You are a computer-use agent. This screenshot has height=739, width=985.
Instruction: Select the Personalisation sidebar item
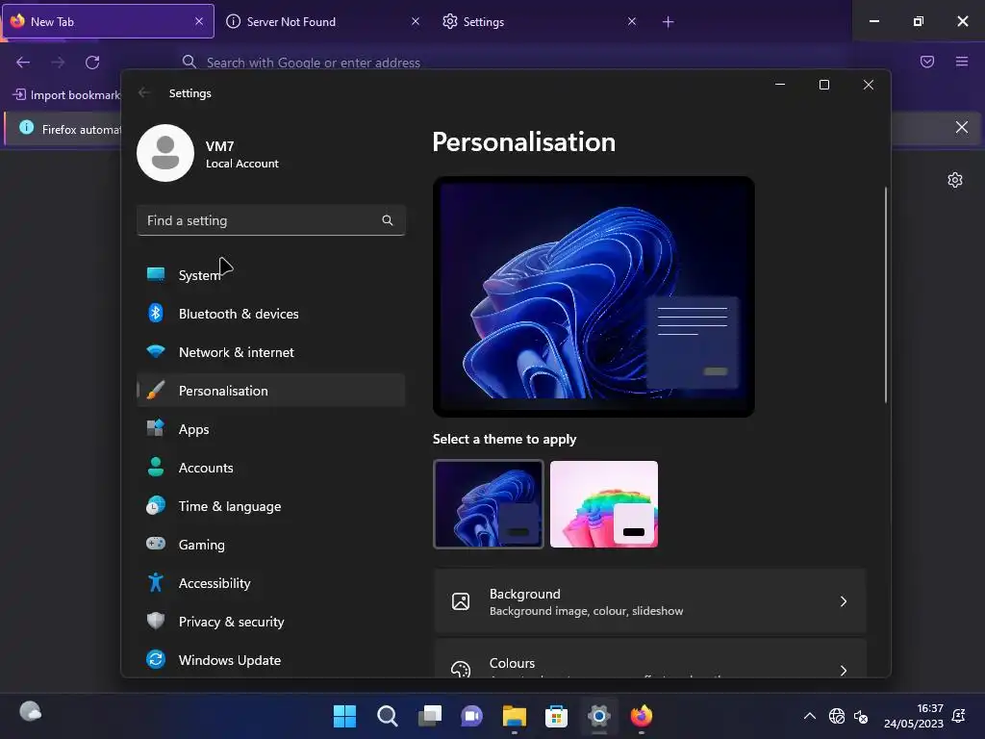270,391
